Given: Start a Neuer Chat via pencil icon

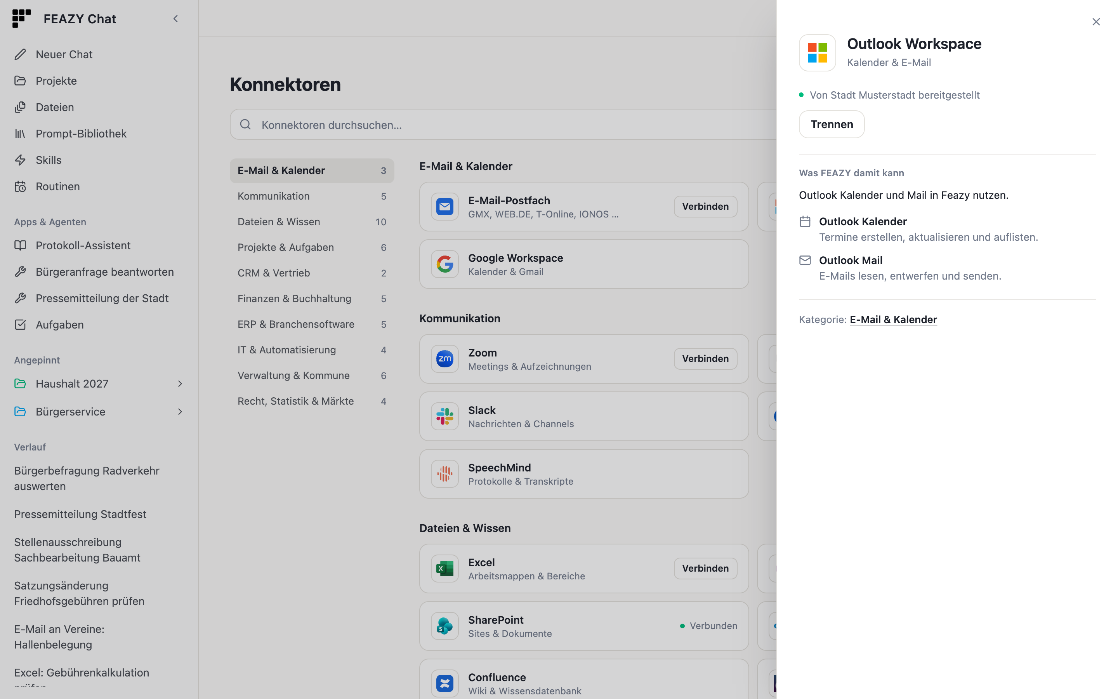Looking at the screenshot, I should click(20, 54).
